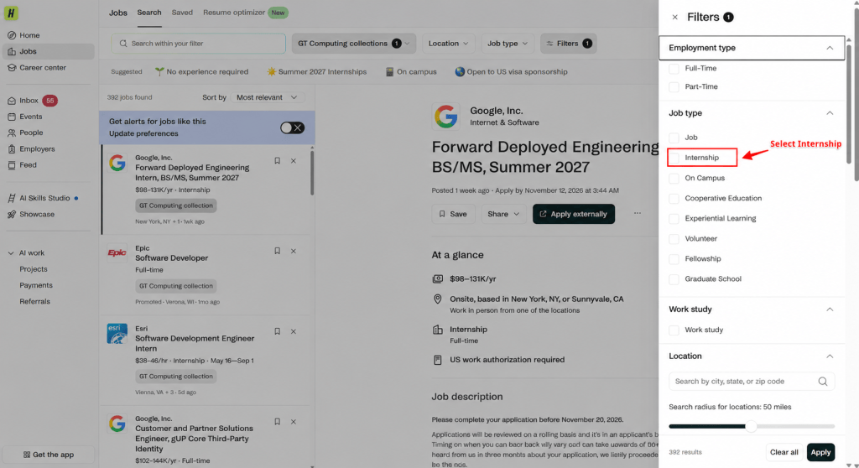The width and height of the screenshot is (859, 468).
Task: Click the Google logo in job detail
Action: tap(446, 117)
